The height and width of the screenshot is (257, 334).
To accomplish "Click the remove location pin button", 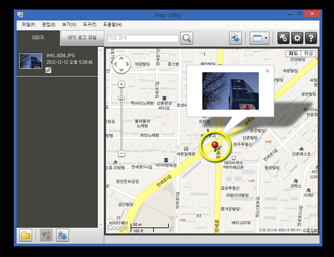I will tap(46, 235).
